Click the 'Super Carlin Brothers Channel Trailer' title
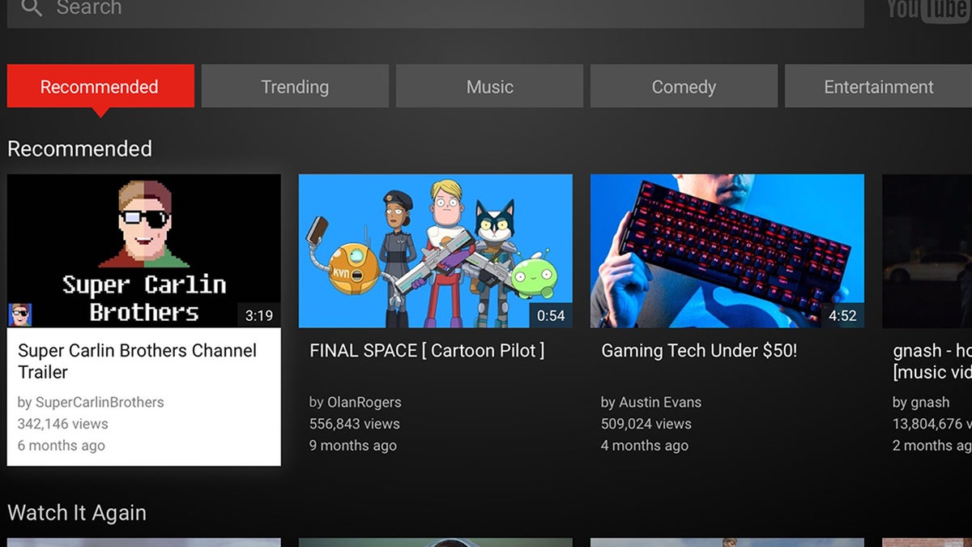Viewport: 972px width, 547px height. click(137, 361)
